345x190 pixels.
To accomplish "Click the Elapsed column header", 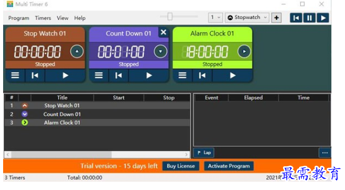I will point(253,98).
